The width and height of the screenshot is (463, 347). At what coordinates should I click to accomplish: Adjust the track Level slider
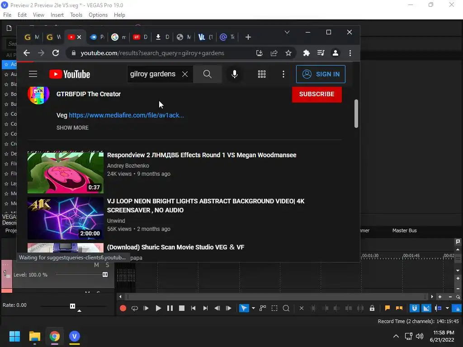105,275
